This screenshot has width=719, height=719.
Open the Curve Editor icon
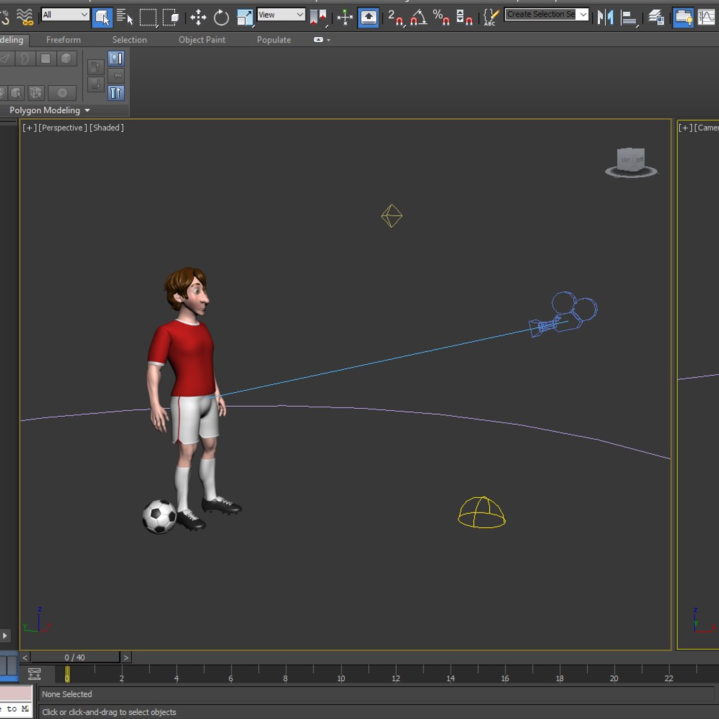click(x=706, y=17)
